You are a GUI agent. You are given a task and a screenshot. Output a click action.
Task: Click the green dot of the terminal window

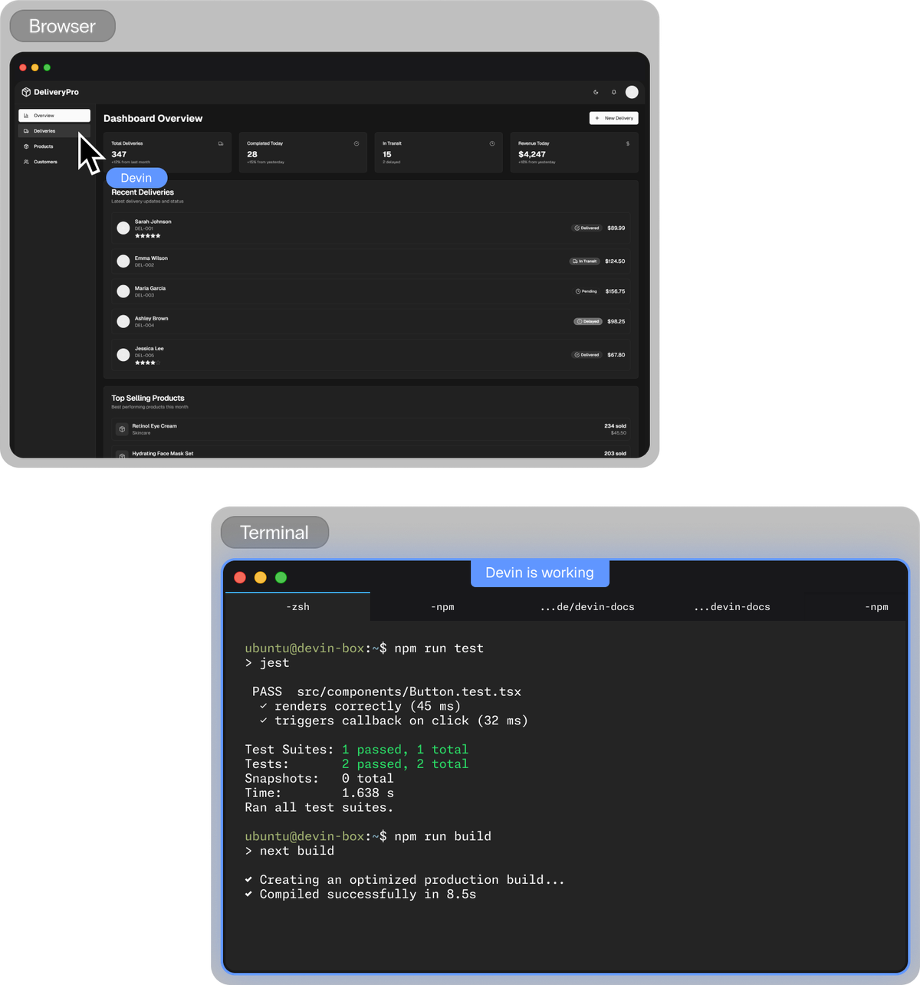pyautogui.click(x=281, y=577)
